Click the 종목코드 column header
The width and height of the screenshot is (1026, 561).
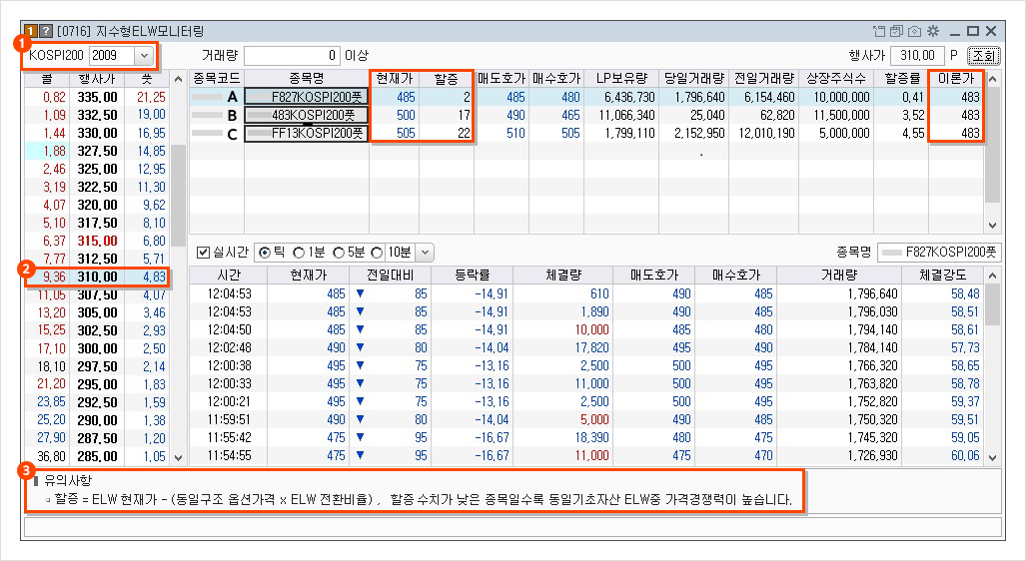[217, 79]
